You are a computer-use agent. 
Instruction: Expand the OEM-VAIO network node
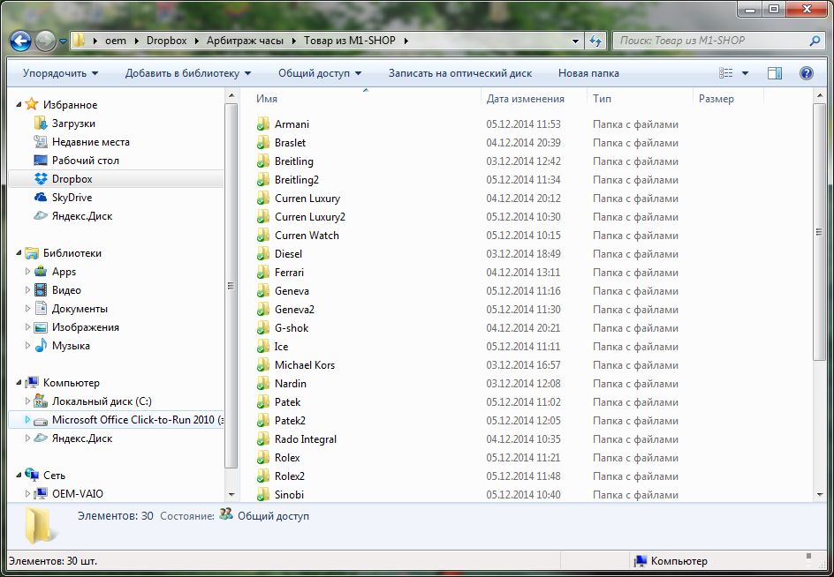point(27,494)
